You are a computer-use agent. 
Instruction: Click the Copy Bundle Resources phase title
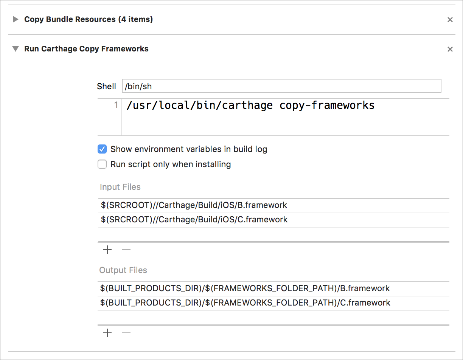pyautogui.click(x=88, y=19)
